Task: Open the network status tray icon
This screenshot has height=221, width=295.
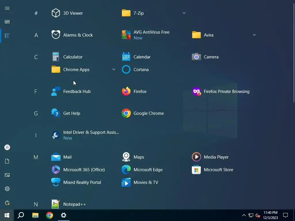Action: pos(251,215)
